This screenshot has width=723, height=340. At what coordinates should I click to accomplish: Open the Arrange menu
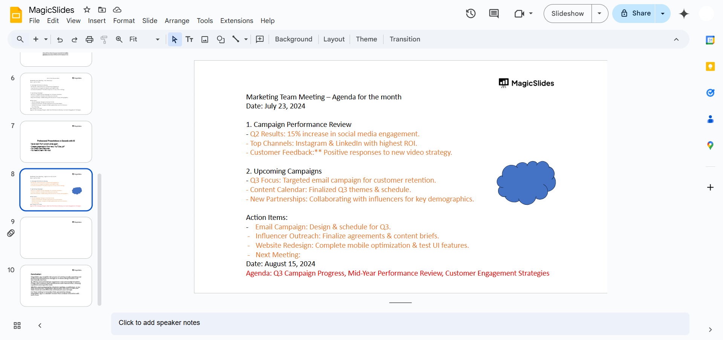tap(177, 21)
